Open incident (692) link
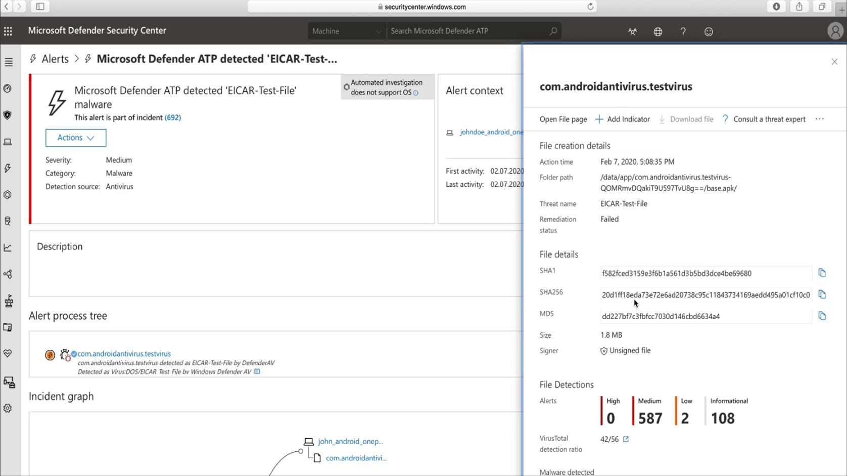Image resolution: width=847 pixels, height=476 pixels. tap(172, 118)
